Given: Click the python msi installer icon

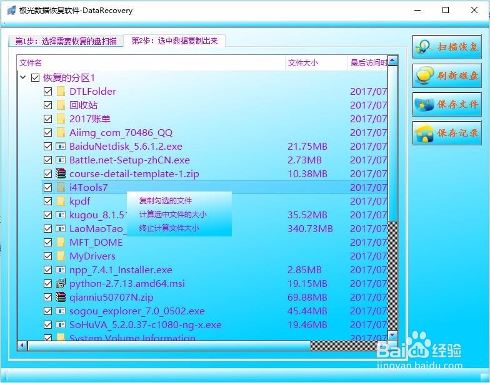Looking at the screenshot, I should click(x=61, y=283).
